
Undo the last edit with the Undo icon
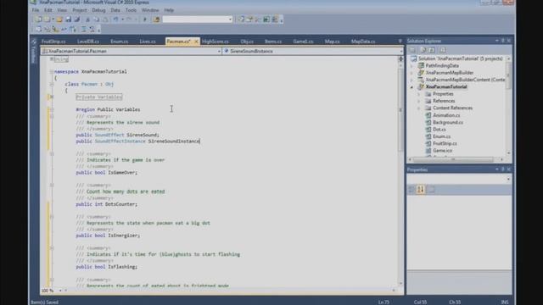pos(115,19)
